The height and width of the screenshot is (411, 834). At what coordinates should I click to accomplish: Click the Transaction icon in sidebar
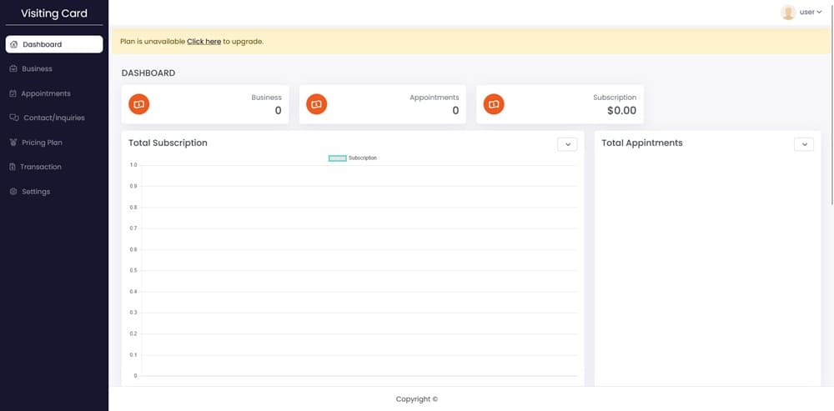(13, 167)
